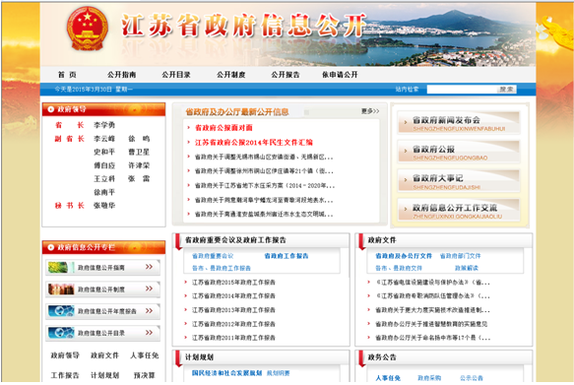Open 公开指南 in navigation menu
The image size is (574, 385).
click(x=121, y=75)
